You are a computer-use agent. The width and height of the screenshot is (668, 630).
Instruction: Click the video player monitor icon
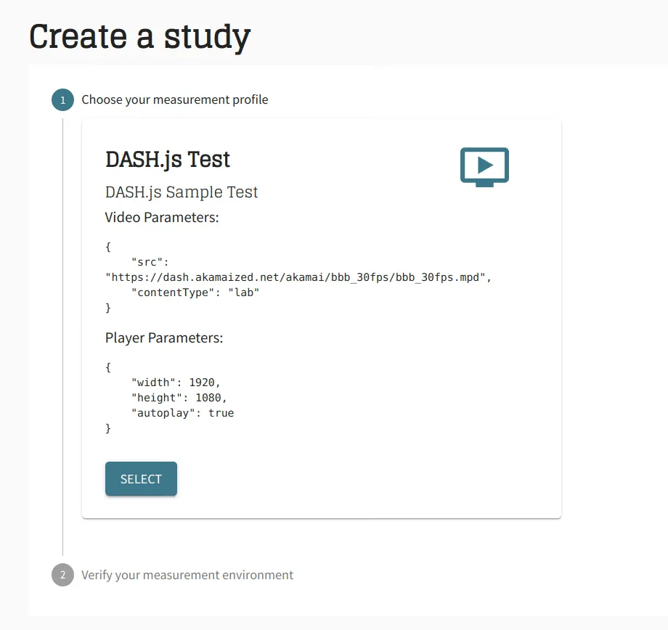point(484,167)
